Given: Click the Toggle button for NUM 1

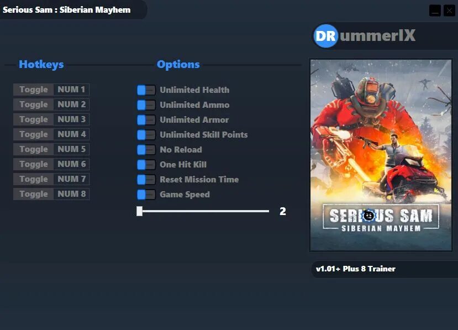Looking at the screenshot, I should coord(33,90).
